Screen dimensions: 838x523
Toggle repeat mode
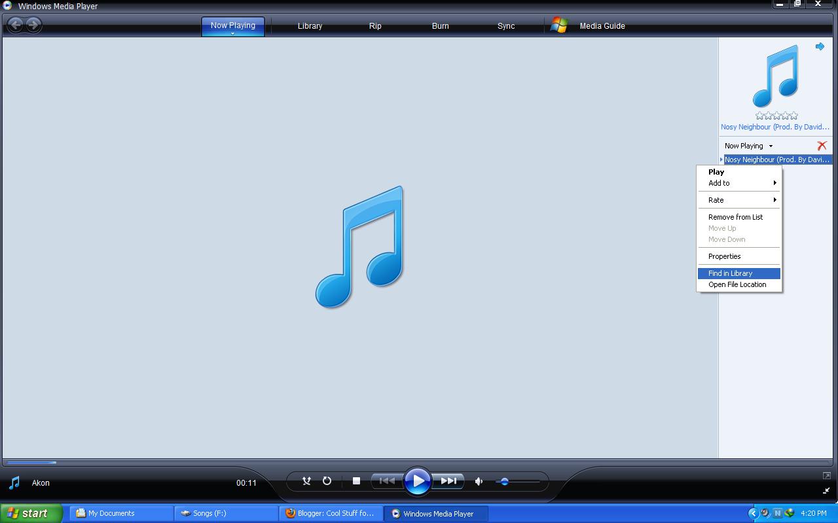click(327, 481)
